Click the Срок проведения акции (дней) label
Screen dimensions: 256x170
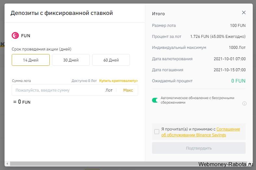coord(42,49)
